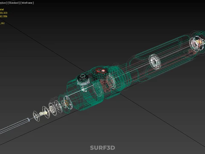Screen dimensions: 205x154
Task: Click the yellow statistic ending in 33.323
Action: click(x=3, y=13)
